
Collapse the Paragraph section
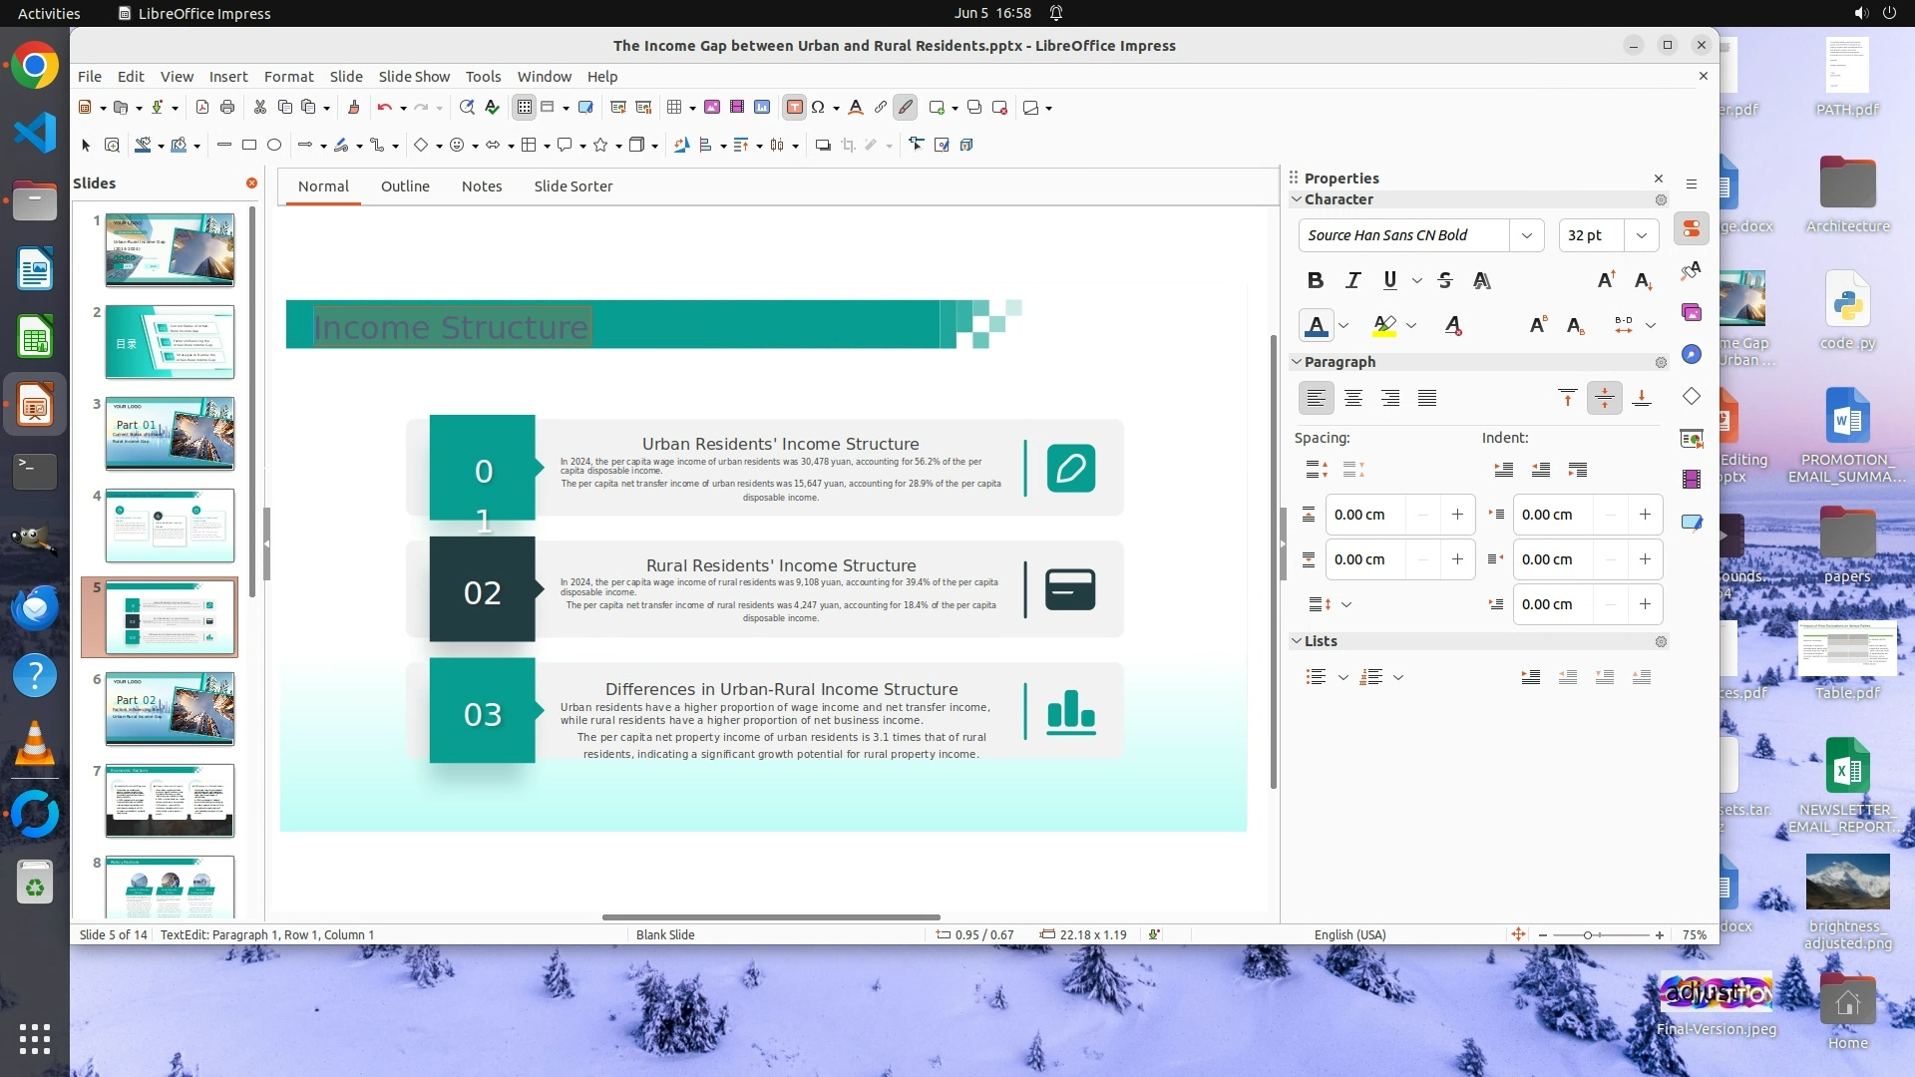pyautogui.click(x=1297, y=362)
